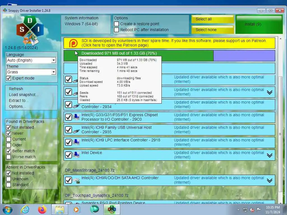287x215 pixels.
Task: Open the media player taskbar icon
Action: click(76, 209)
